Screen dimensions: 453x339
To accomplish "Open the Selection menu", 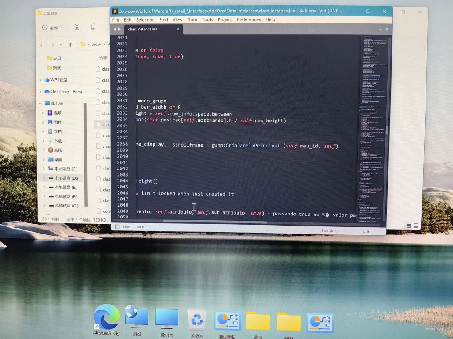I will tap(145, 19).
